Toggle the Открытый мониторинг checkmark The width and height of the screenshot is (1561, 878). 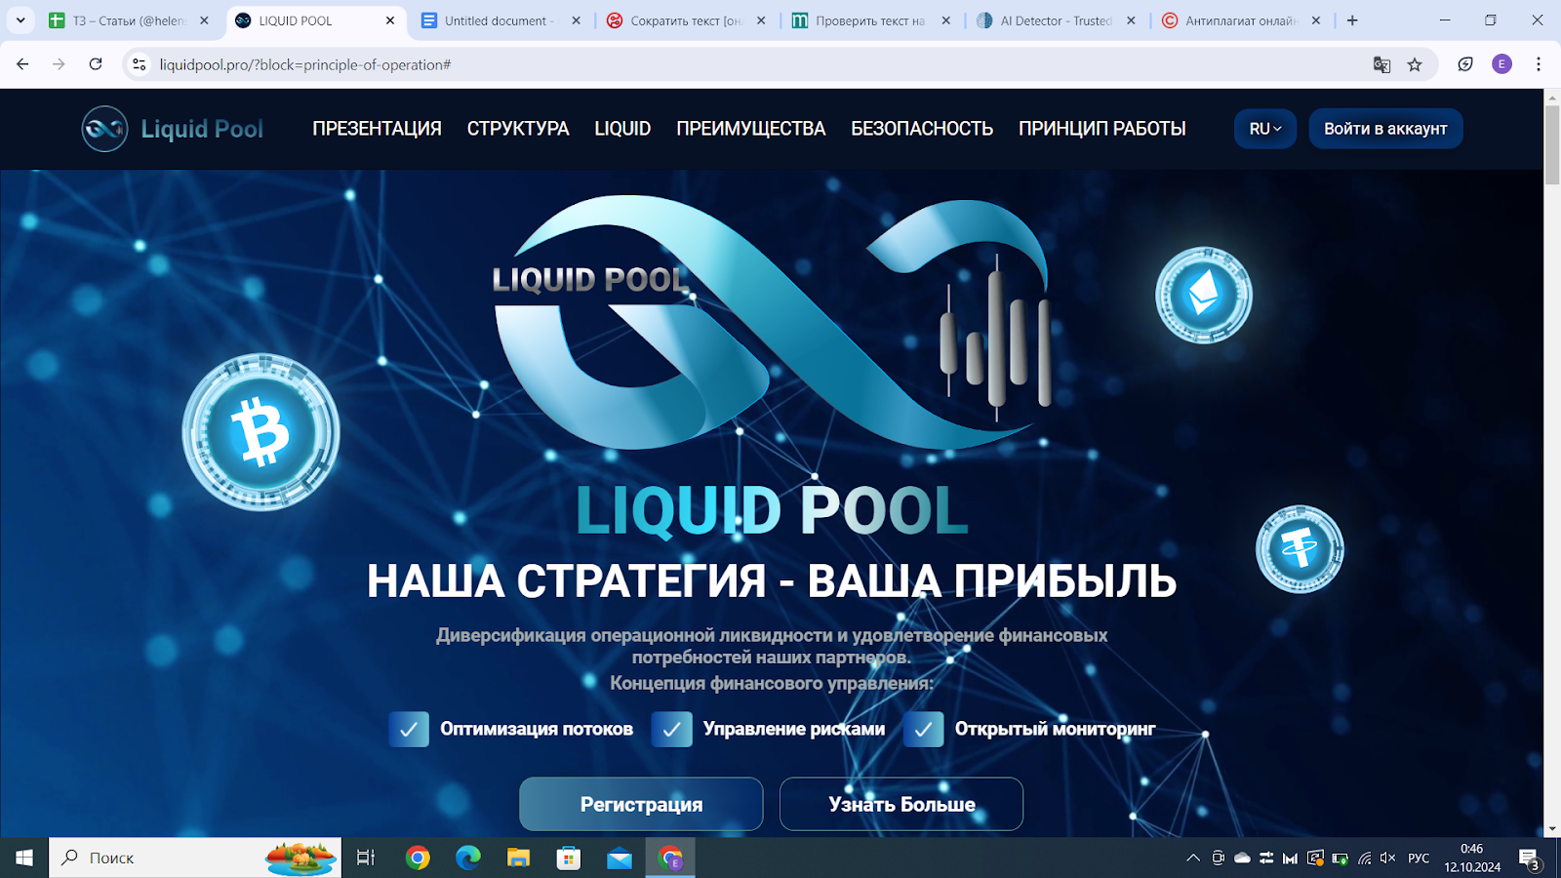[923, 729]
